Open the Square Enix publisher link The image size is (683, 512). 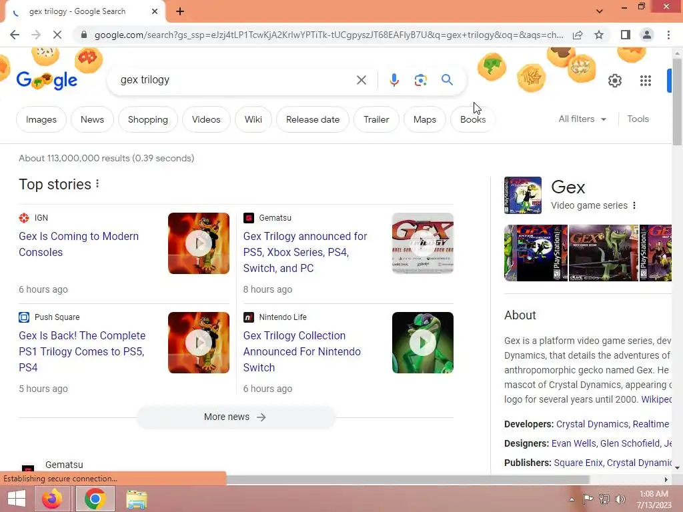pos(578,463)
